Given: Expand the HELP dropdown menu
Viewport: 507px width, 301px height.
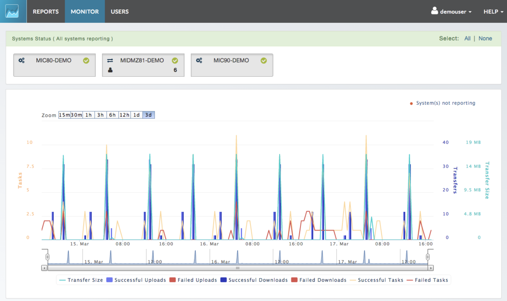Looking at the screenshot, I should click(493, 12).
